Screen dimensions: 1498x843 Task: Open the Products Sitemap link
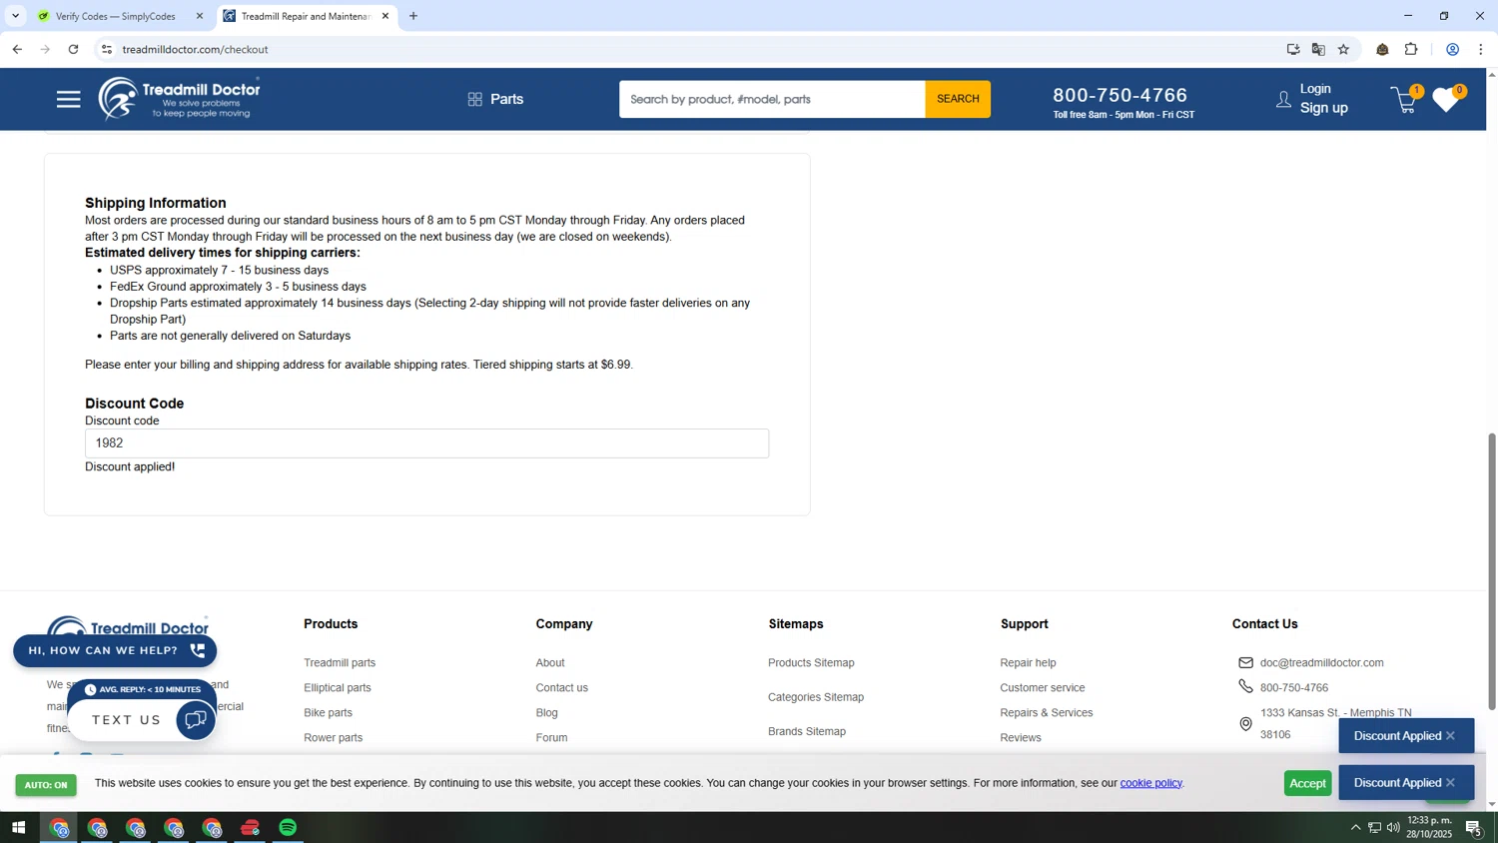click(x=811, y=663)
